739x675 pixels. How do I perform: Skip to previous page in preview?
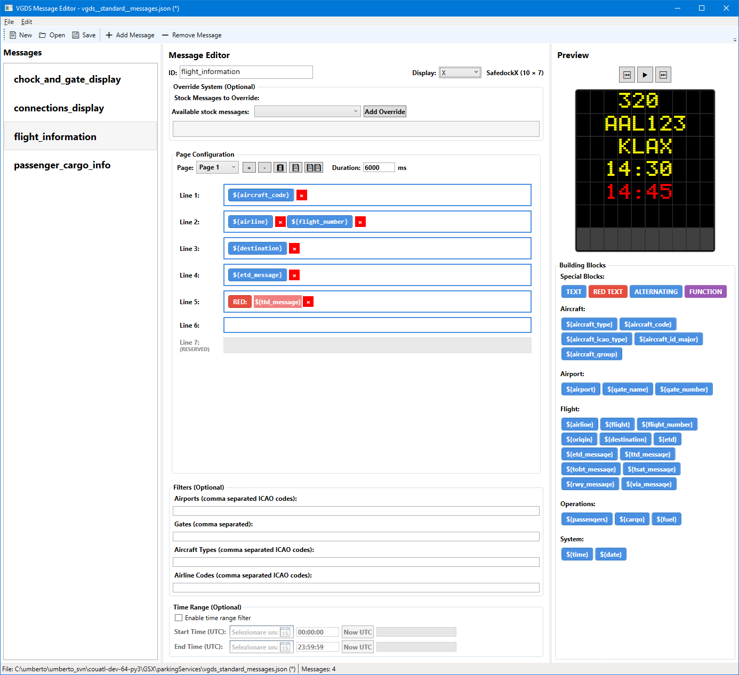click(x=627, y=75)
